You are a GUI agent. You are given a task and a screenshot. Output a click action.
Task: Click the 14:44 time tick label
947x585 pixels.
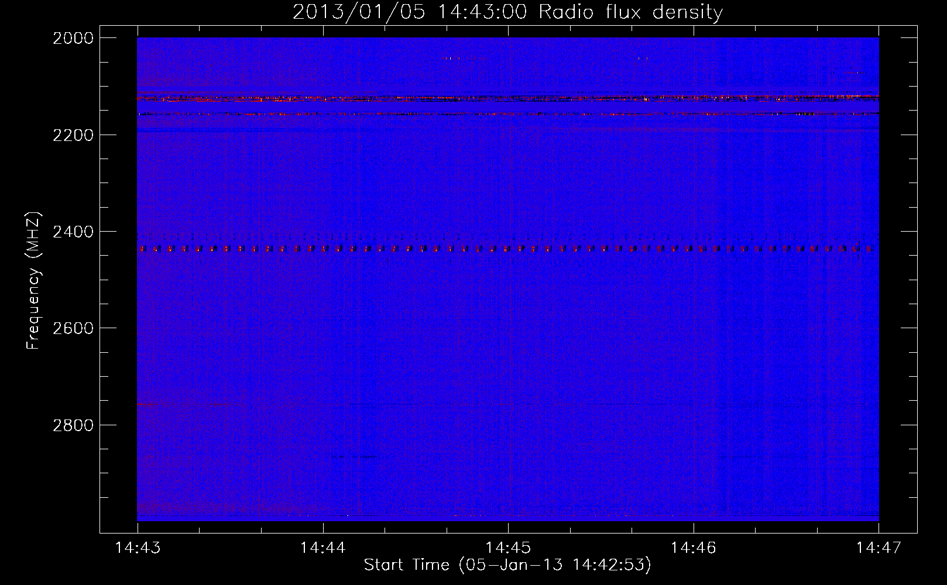tap(323, 548)
